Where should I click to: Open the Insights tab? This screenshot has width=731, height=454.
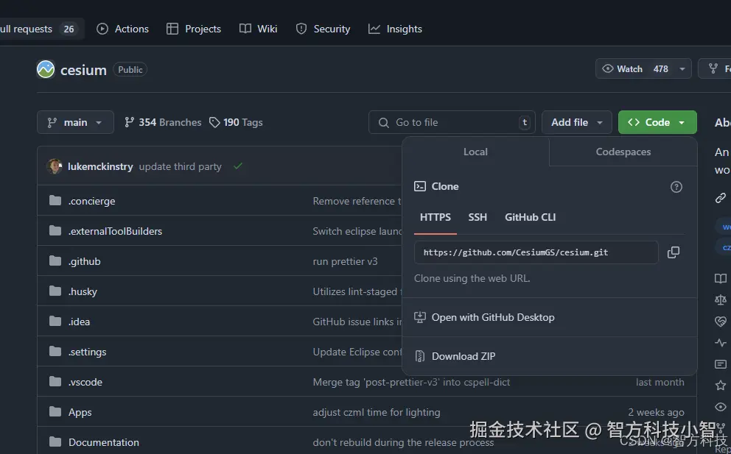pyautogui.click(x=395, y=29)
